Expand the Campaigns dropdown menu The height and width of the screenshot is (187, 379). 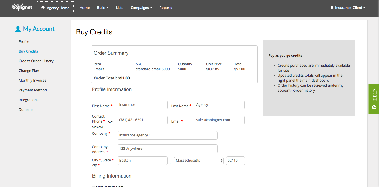pyautogui.click(x=141, y=8)
